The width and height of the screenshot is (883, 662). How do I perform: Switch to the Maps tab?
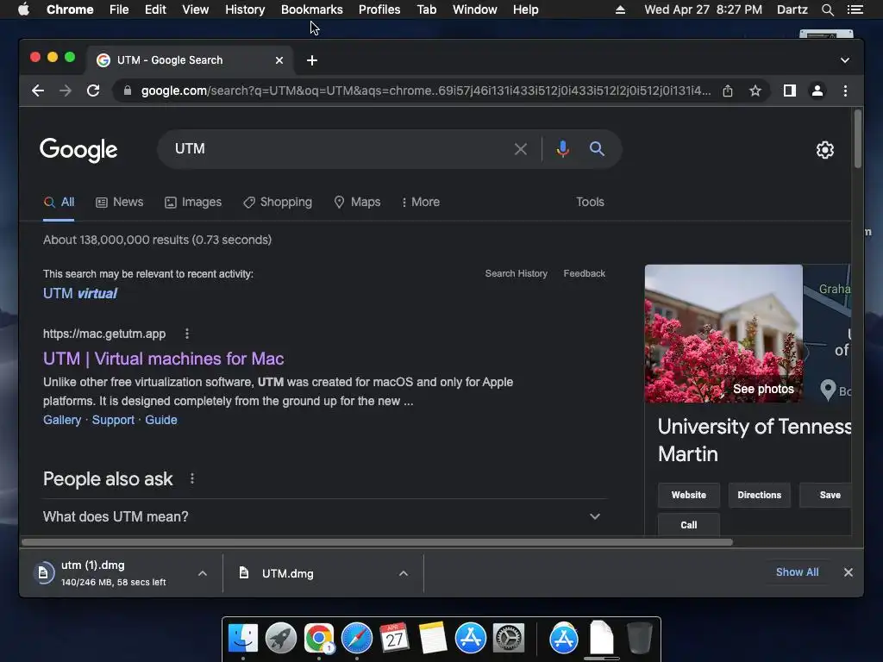point(357,202)
